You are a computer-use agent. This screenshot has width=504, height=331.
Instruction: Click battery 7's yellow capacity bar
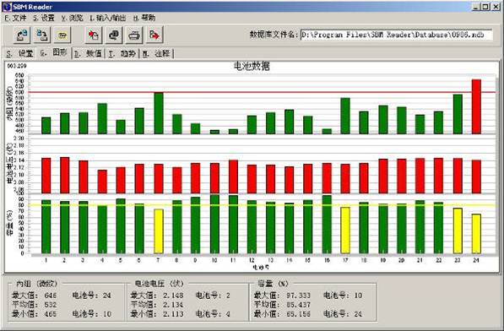[x=159, y=231]
